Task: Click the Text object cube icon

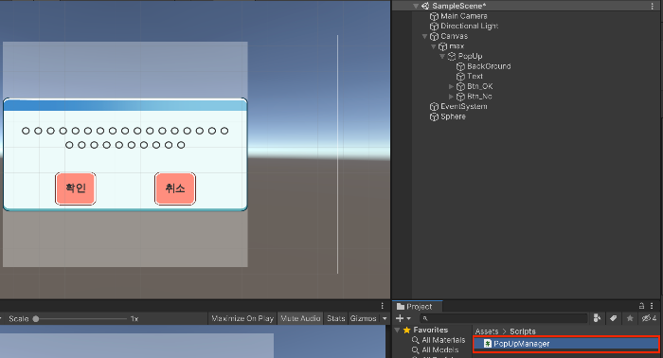Action: click(x=460, y=77)
